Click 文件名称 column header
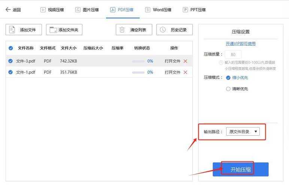The width and height of the screenshot is (289, 187). [x=25, y=48]
